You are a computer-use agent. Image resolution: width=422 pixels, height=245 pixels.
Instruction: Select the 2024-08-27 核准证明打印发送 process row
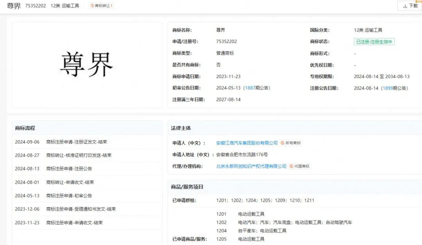pos(87,156)
